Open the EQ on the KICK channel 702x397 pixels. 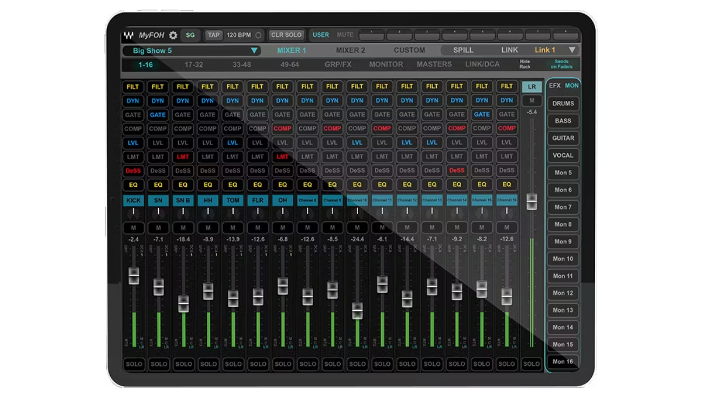click(x=133, y=184)
